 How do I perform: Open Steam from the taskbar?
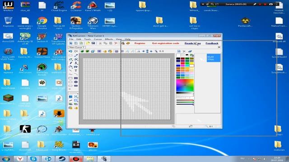point(62,159)
